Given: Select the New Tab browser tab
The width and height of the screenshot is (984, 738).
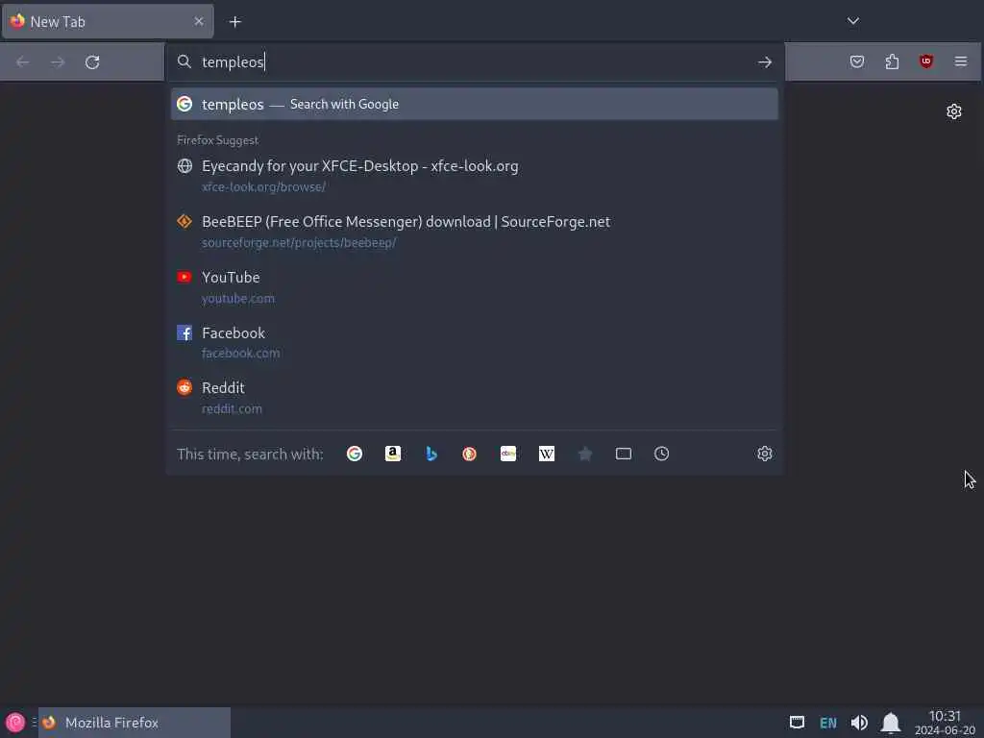Looking at the screenshot, I should coord(108,21).
